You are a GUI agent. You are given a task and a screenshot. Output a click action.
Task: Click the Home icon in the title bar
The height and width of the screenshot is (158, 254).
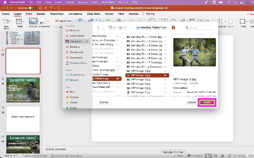pyautogui.click(x=41, y=8)
